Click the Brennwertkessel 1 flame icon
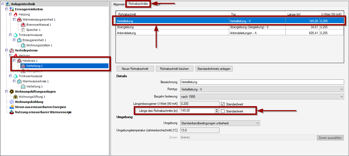Viewport: 349px width, 156px height. coord(23,25)
